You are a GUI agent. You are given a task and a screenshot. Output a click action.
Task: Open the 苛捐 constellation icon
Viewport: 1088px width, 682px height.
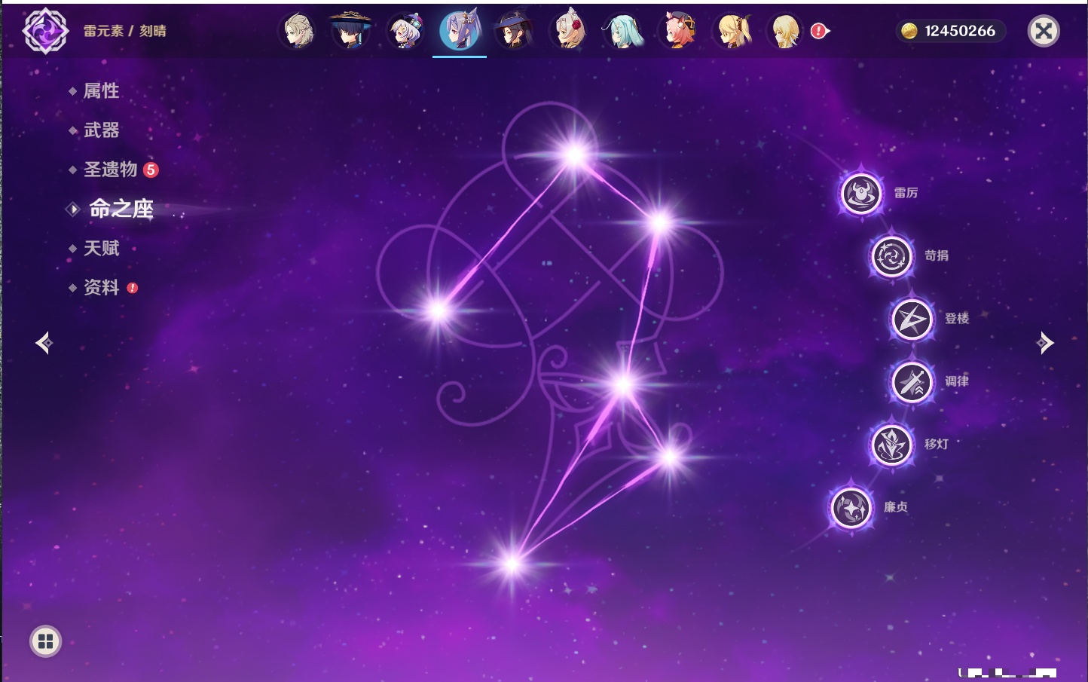coord(892,256)
